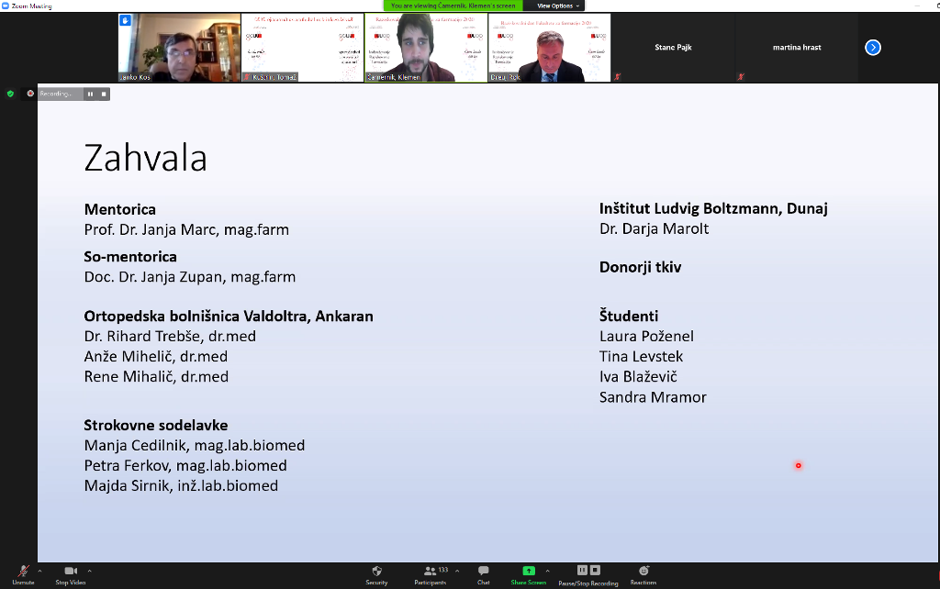This screenshot has height=589, width=940.
Task: Click the Zoom Meeting logo in the title bar
Action: (6, 6)
